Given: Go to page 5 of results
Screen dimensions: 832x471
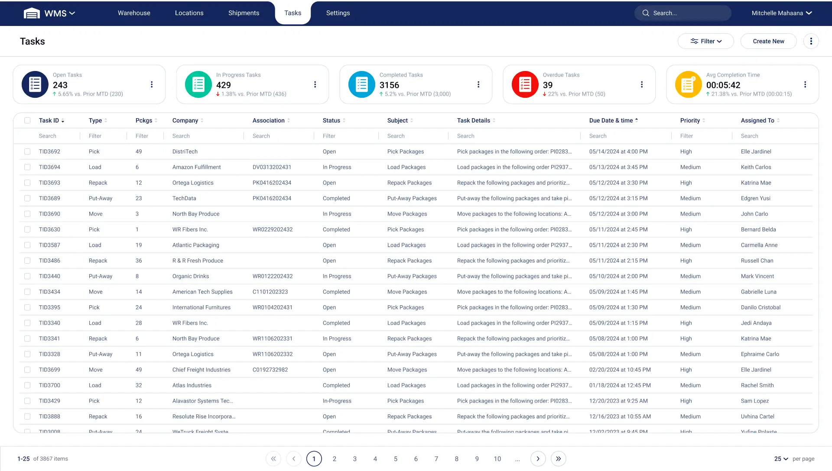Looking at the screenshot, I should coord(395,459).
